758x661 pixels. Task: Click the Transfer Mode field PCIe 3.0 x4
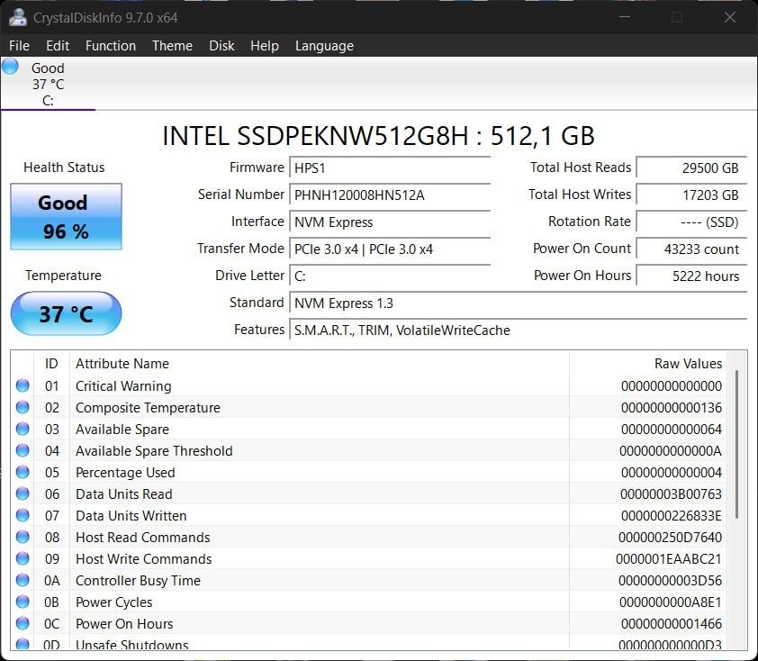click(390, 249)
